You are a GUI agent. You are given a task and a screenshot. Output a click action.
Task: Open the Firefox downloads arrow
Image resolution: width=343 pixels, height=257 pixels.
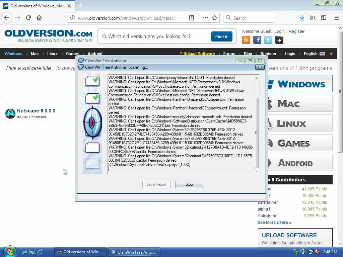[302, 18]
